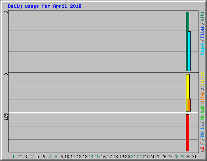Viewport: 207px width, 161px height.
Task: Click the 'Sites' legend label
Action: pos(203,97)
